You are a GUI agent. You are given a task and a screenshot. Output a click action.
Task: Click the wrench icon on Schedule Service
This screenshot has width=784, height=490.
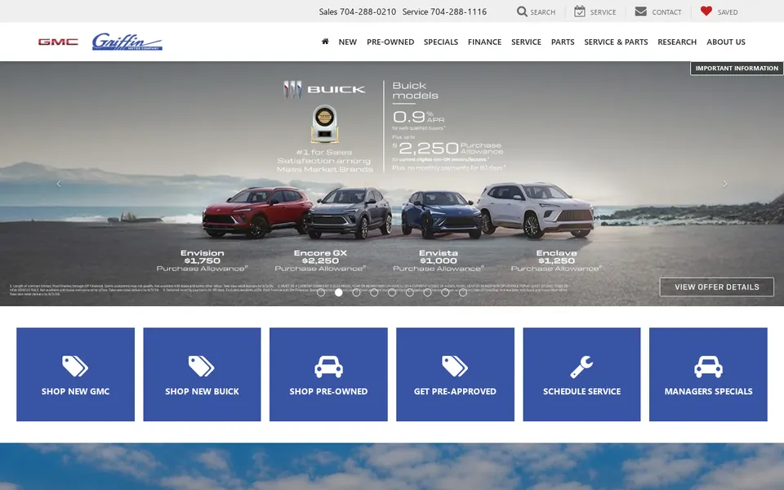(581, 367)
